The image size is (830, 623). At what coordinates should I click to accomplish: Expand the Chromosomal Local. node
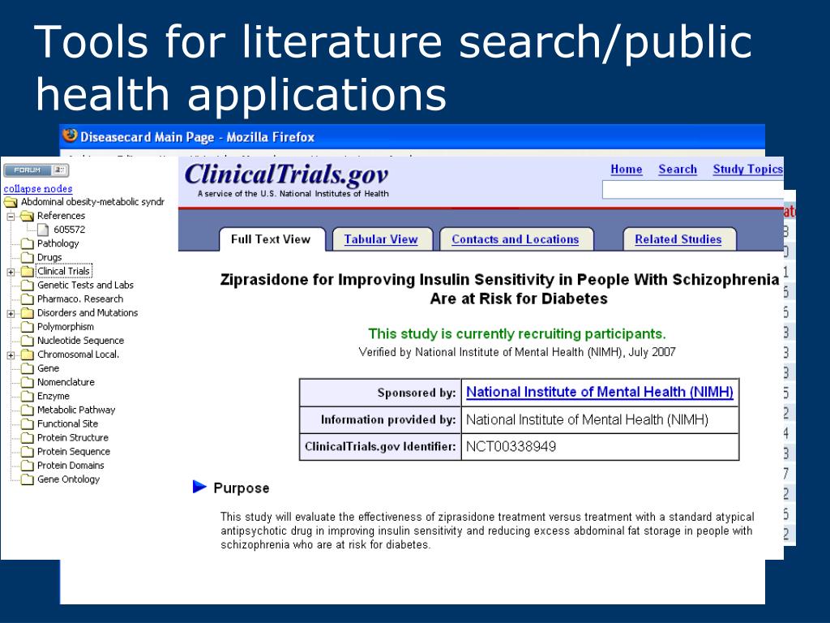click(11, 355)
